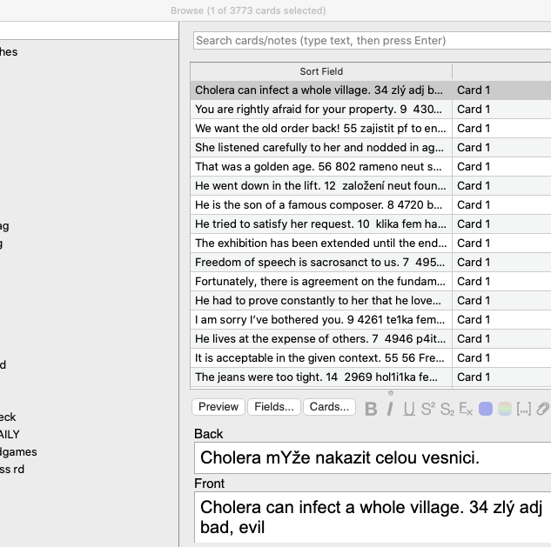Image resolution: width=551 pixels, height=547 pixels.
Task: Toggle bold text formatting
Action: 371,409
